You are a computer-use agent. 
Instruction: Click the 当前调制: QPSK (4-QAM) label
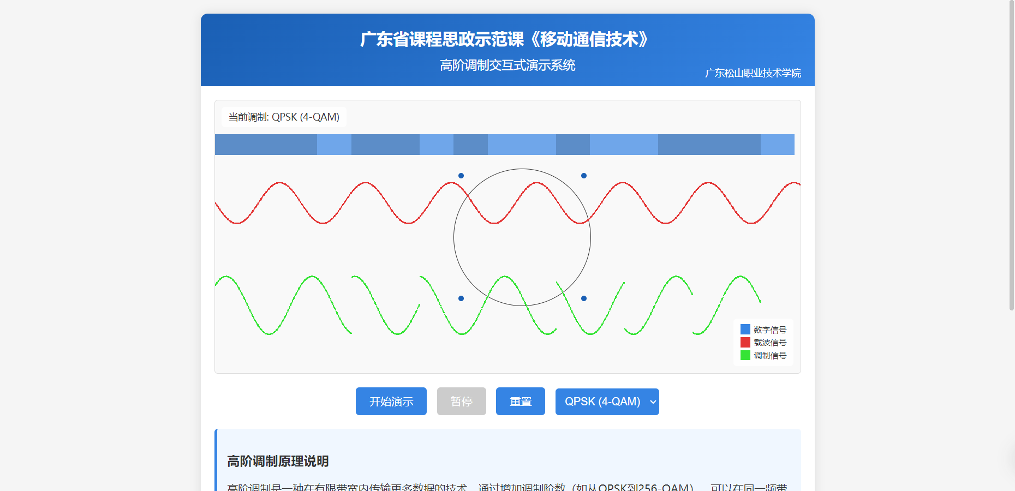(284, 117)
